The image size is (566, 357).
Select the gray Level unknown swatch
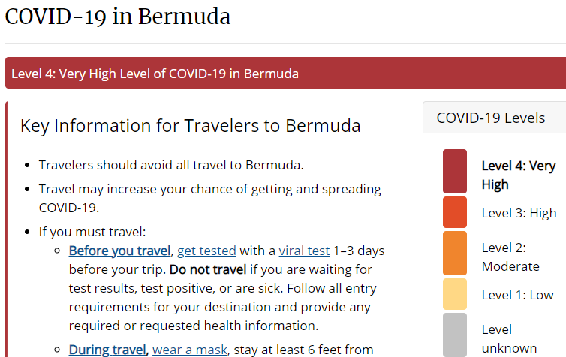(455, 334)
